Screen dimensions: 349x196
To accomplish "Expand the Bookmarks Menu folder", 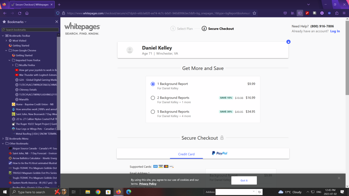I will point(3,139).
